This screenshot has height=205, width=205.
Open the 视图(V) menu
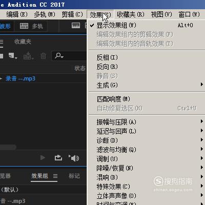(161, 14)
